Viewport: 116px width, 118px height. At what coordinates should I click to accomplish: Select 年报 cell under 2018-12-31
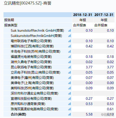click(x=83, y=20)
